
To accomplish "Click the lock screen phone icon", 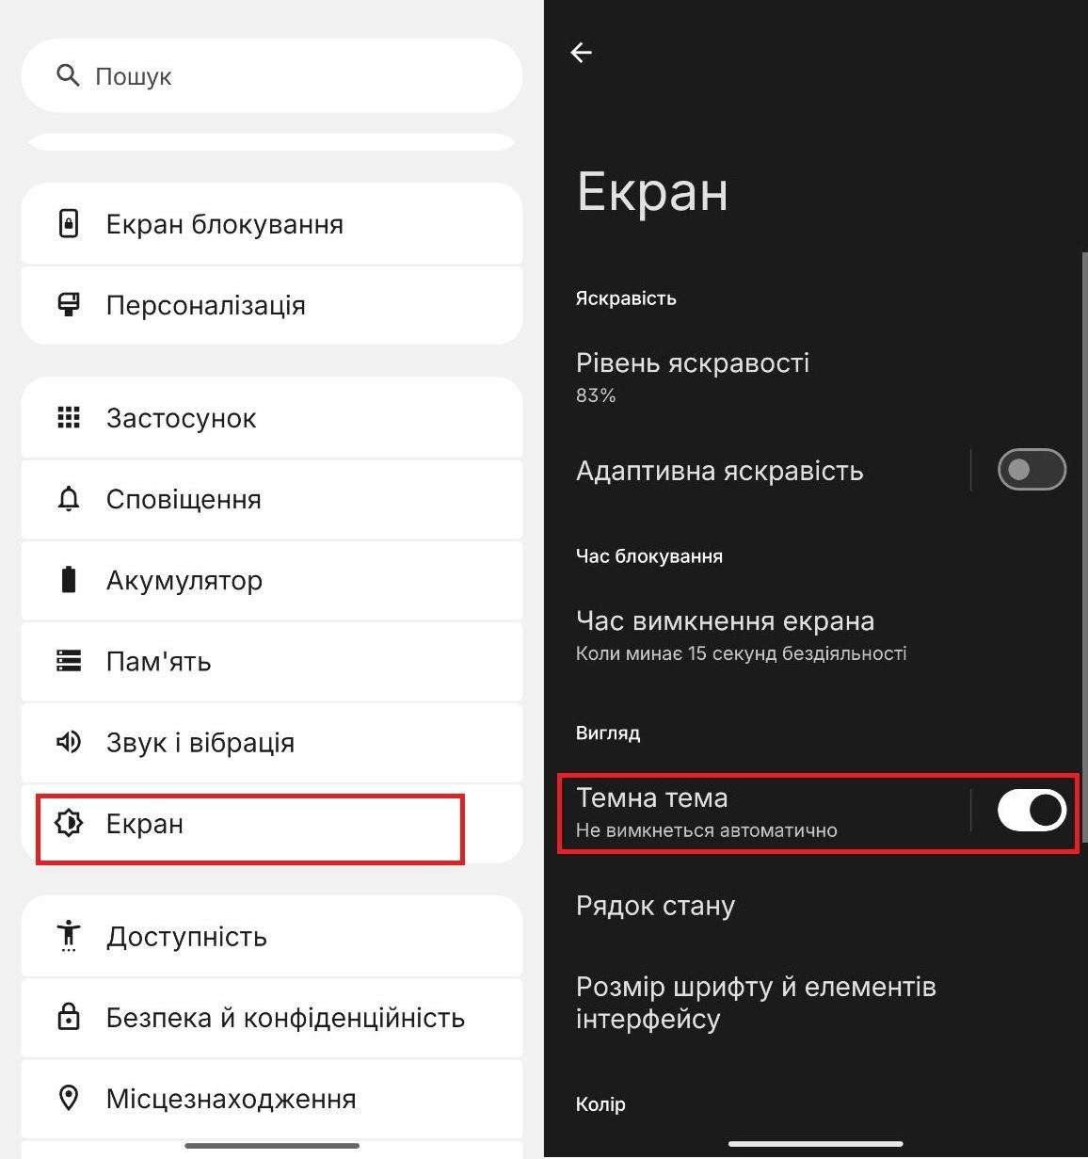I will click(x=68, y=224).
